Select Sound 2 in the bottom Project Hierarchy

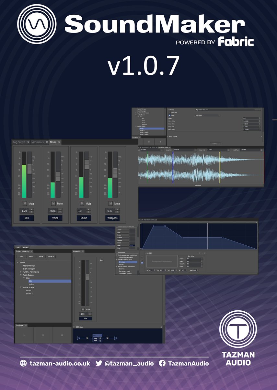tap(29, 293)
